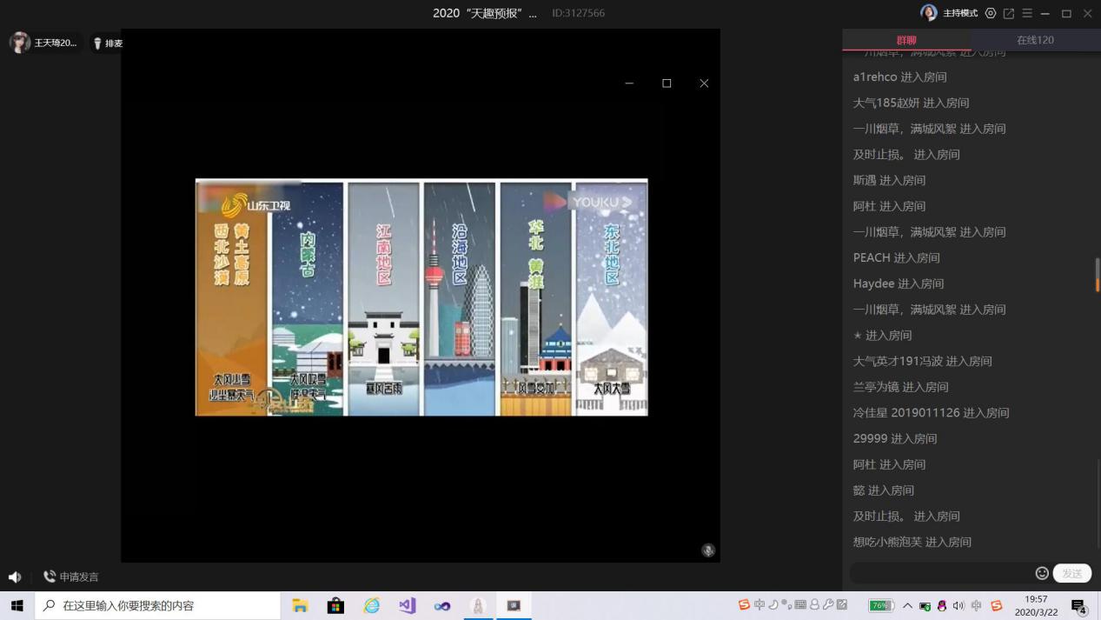Screen dimensions: 1101x620
Task: Open settings via the hexagon gear icon
Action: tap(991, 13)
